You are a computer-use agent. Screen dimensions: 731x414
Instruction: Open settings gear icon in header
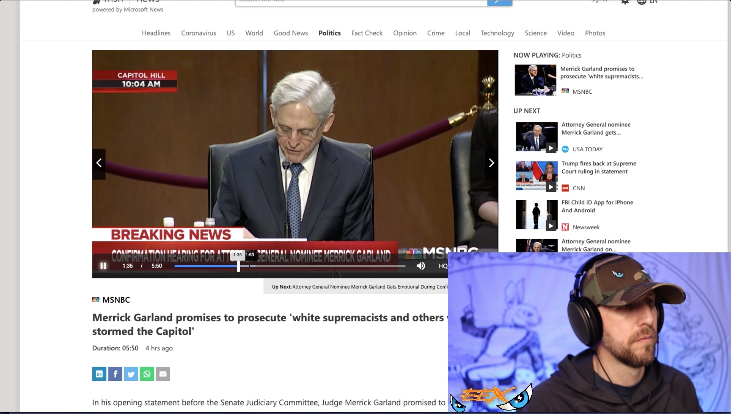point(625,2)
